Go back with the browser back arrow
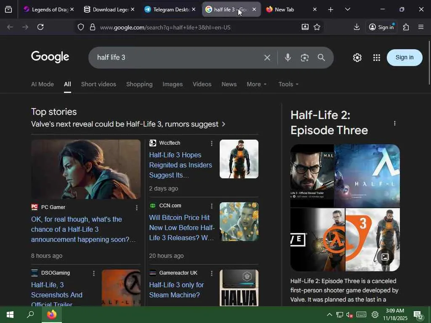The width and height of the screenshot is (431, 323). (x=10, y=27)
